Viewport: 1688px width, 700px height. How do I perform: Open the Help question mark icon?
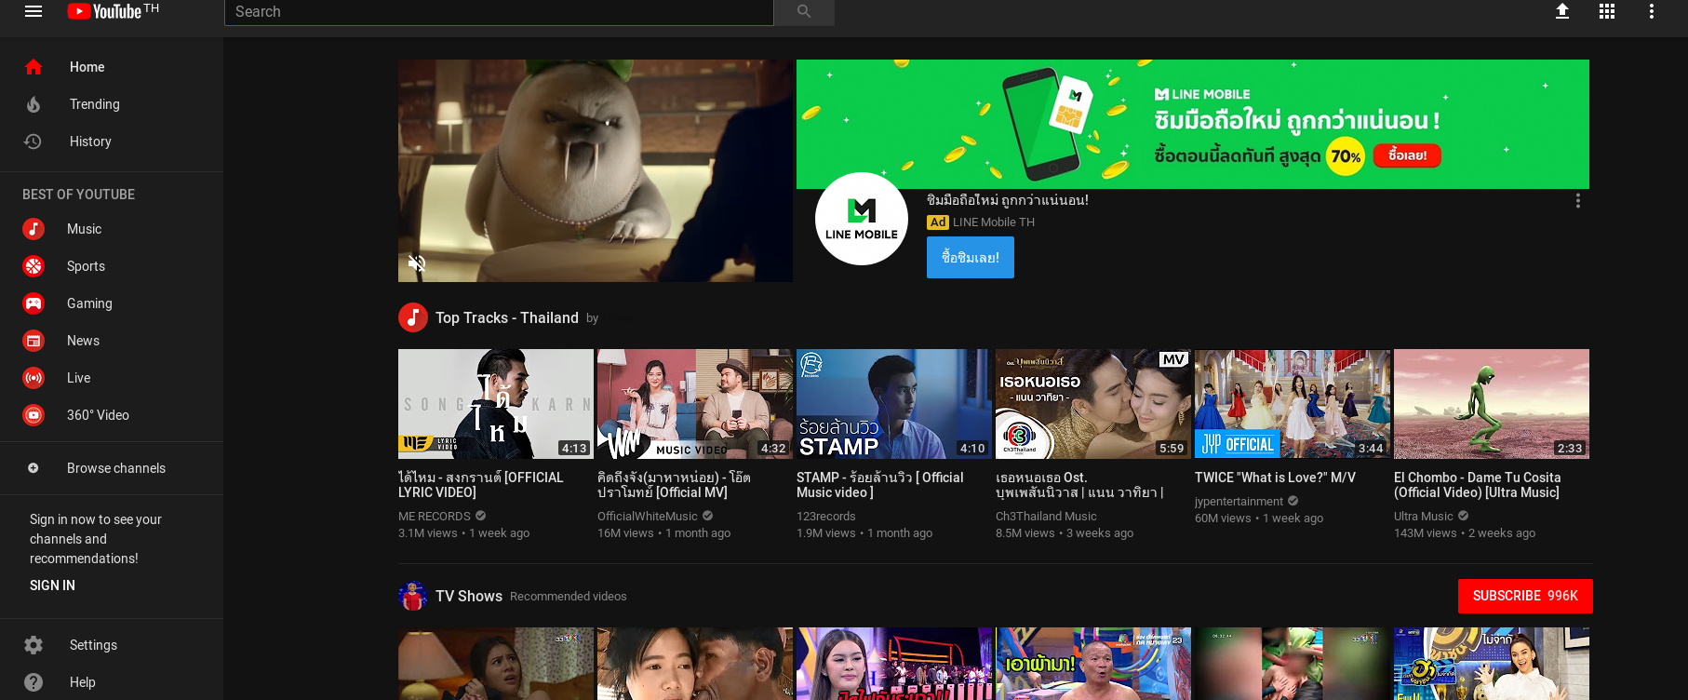[33, 682]
